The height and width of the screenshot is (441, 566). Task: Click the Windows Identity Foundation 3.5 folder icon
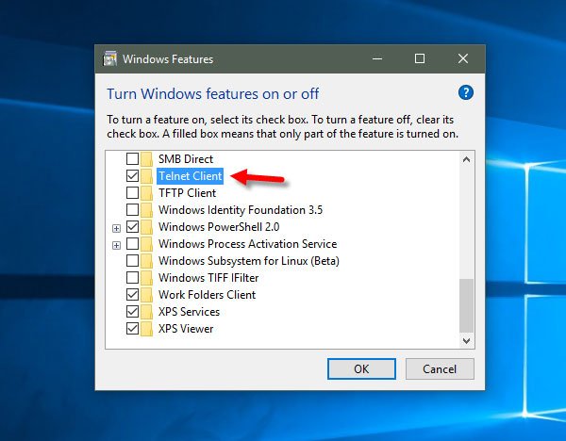pos(146,209)
